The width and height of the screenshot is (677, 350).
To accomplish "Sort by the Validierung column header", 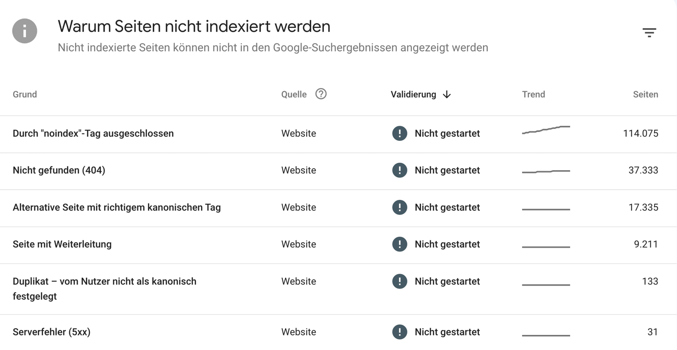I will click(x=413, y=95).
